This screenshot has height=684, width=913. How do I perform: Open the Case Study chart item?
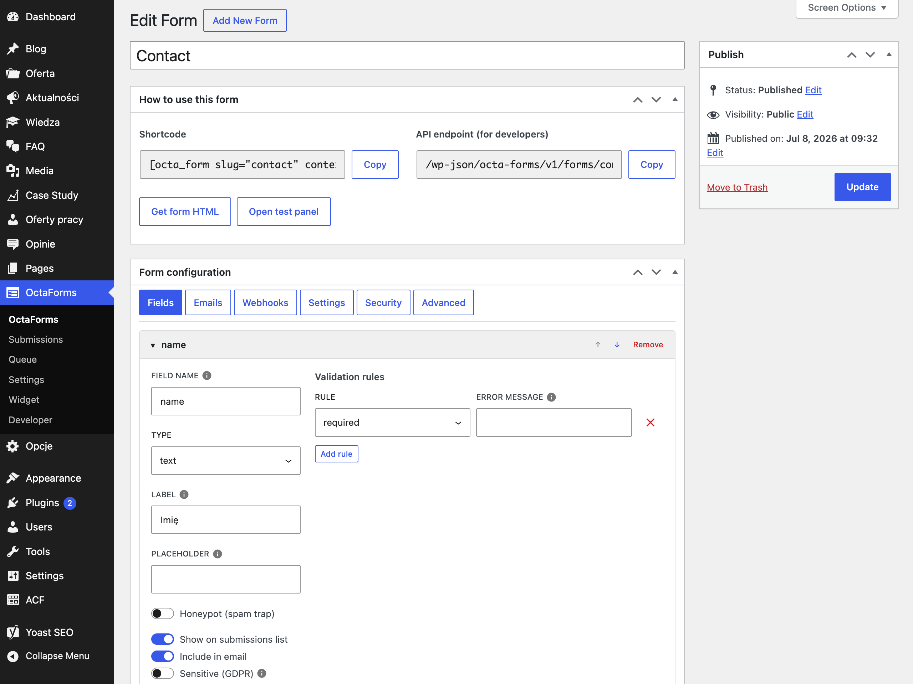[x=57, y=195]
